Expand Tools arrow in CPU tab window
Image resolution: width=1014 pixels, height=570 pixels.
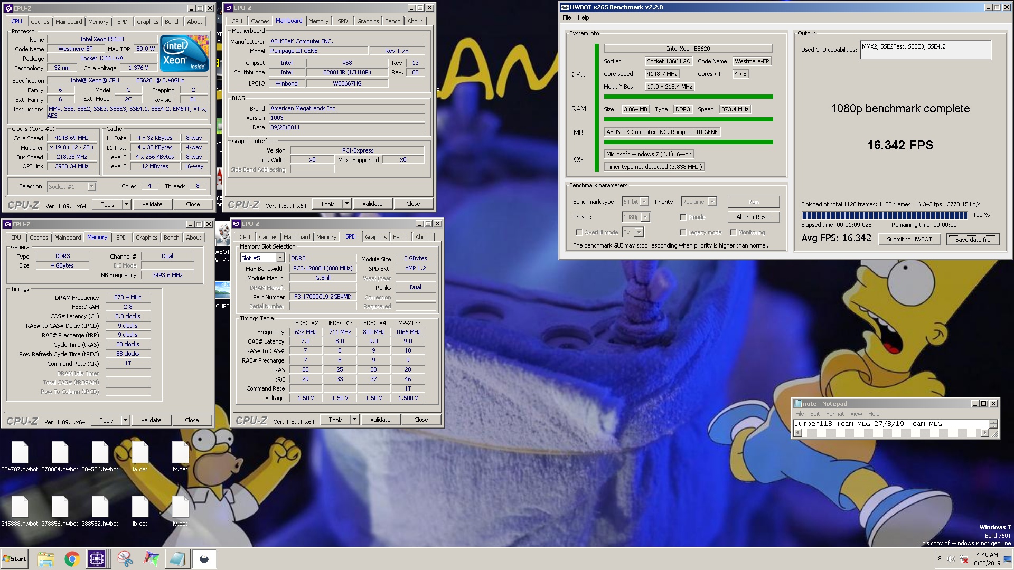[x=126, y=204]
